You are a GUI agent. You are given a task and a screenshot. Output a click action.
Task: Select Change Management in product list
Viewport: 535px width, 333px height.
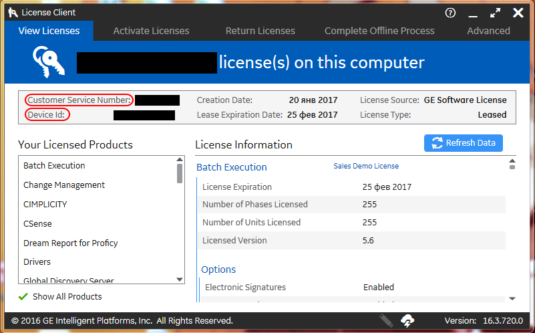(x=64, y=185)
